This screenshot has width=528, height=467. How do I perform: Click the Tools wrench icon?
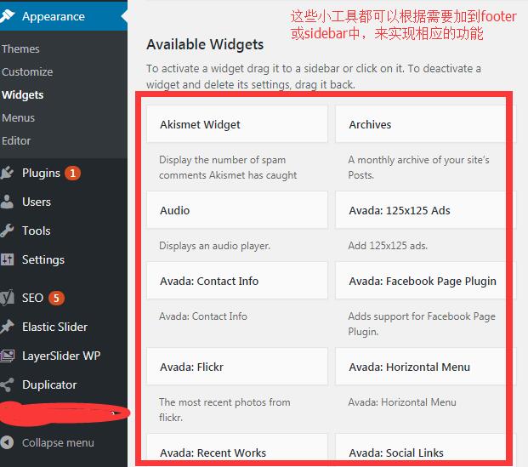pos(7,231)
